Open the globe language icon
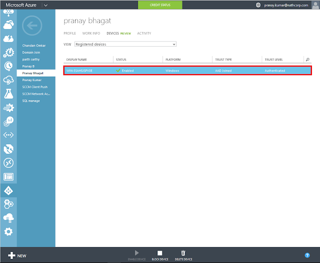 (x=258, y=5)
